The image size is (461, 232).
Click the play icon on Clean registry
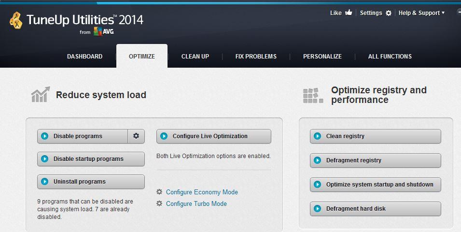point(317,136)
